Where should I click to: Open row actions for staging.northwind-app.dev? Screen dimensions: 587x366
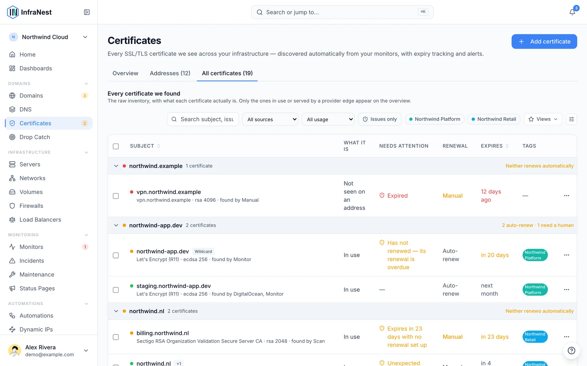coord(566,290)
